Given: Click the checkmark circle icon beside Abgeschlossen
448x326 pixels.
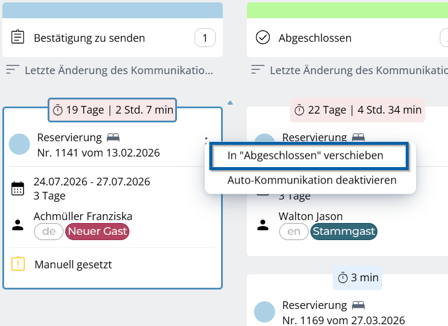Looking at the screenshot, I should (x=263, y=38).
